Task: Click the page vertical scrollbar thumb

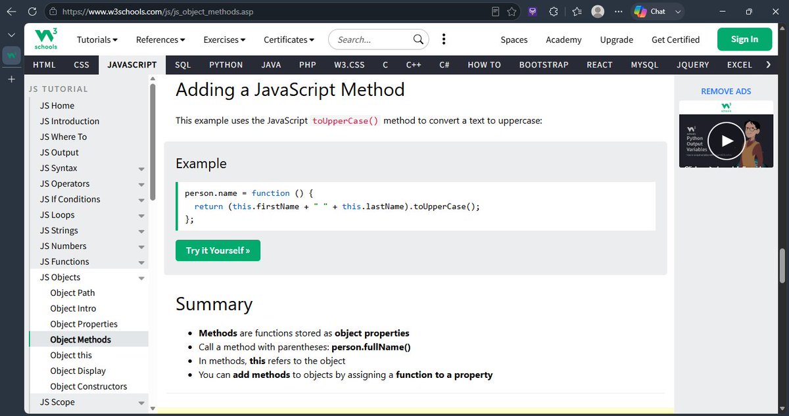Action: click(782, 266)
